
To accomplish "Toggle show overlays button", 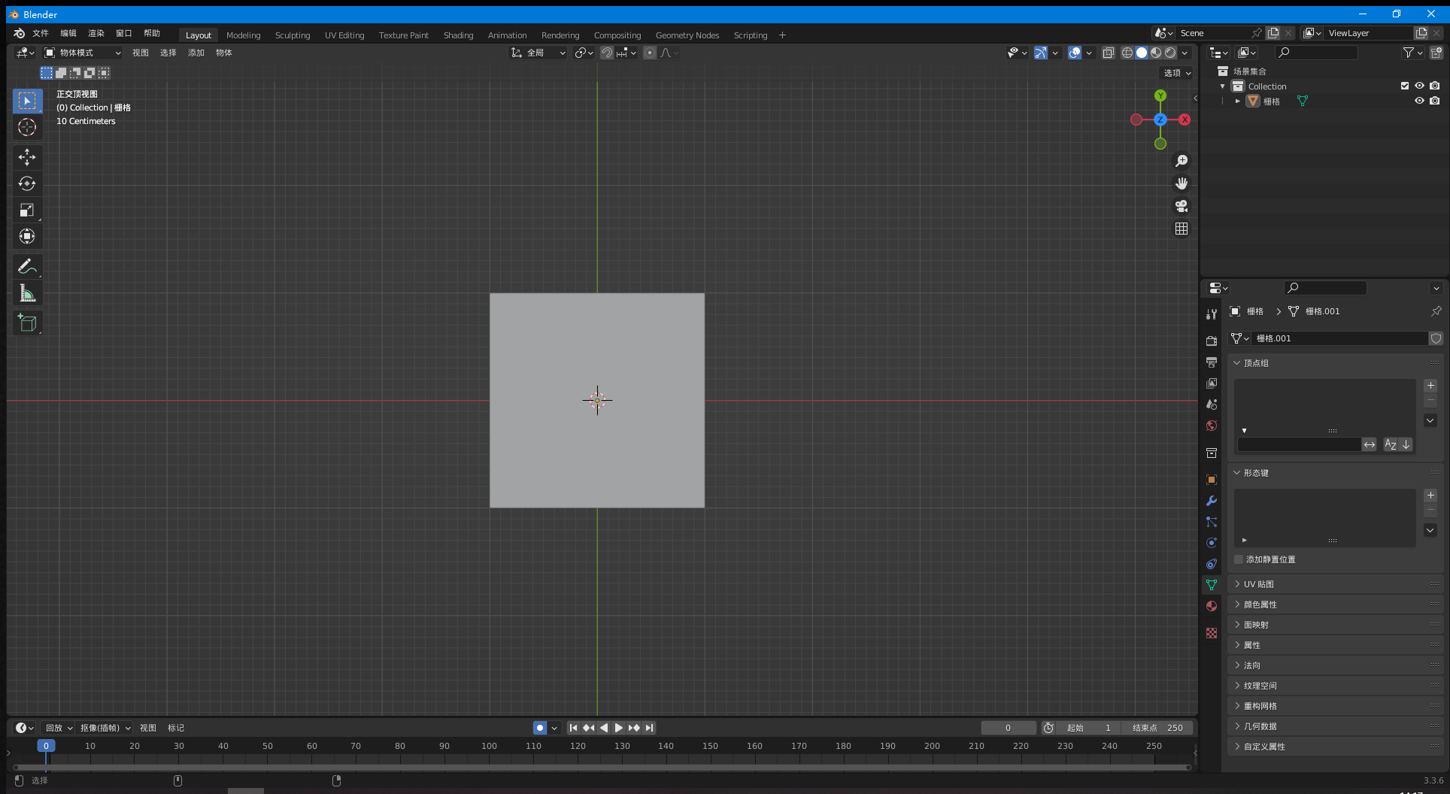I will [x=1075, y=53].
